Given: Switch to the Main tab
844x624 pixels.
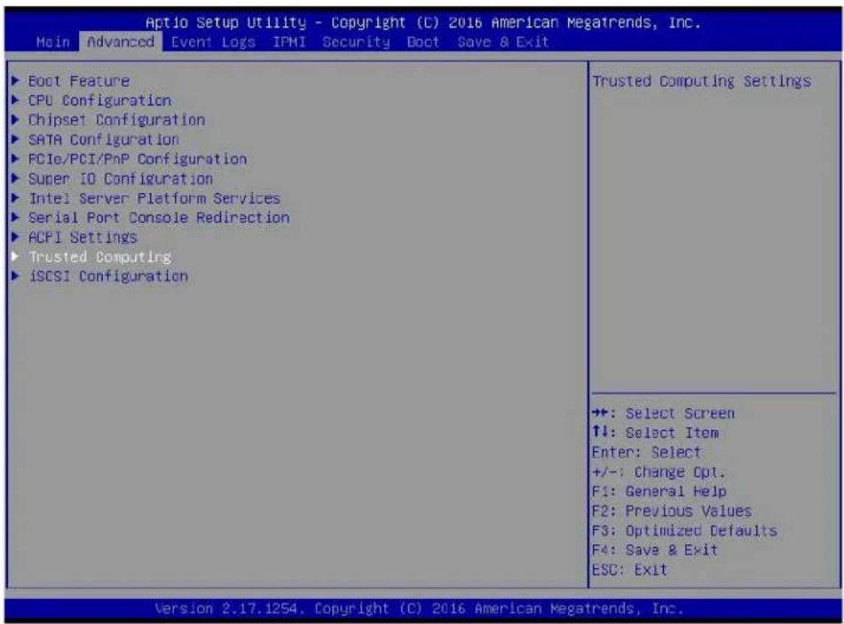Looking at the screenshot, I should coord(52,42).
